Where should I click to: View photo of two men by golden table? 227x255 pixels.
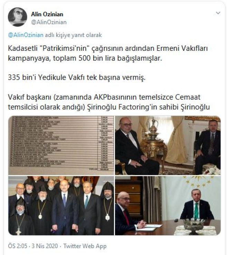168,145
